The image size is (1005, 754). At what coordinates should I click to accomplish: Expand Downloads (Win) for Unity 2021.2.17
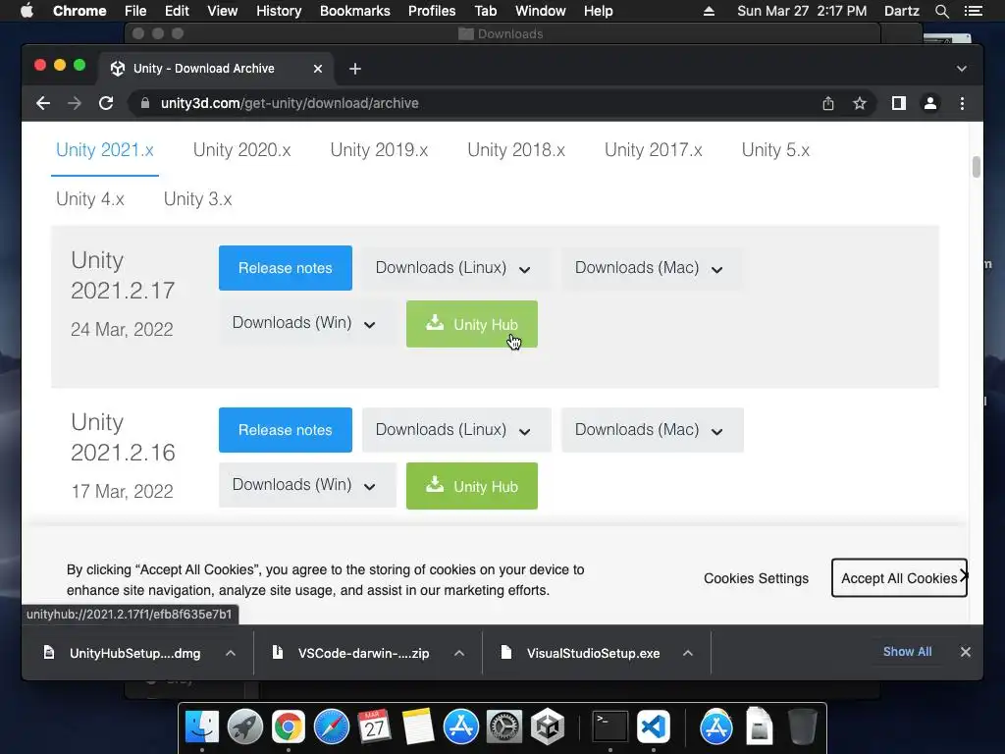[x=307, y=324]
